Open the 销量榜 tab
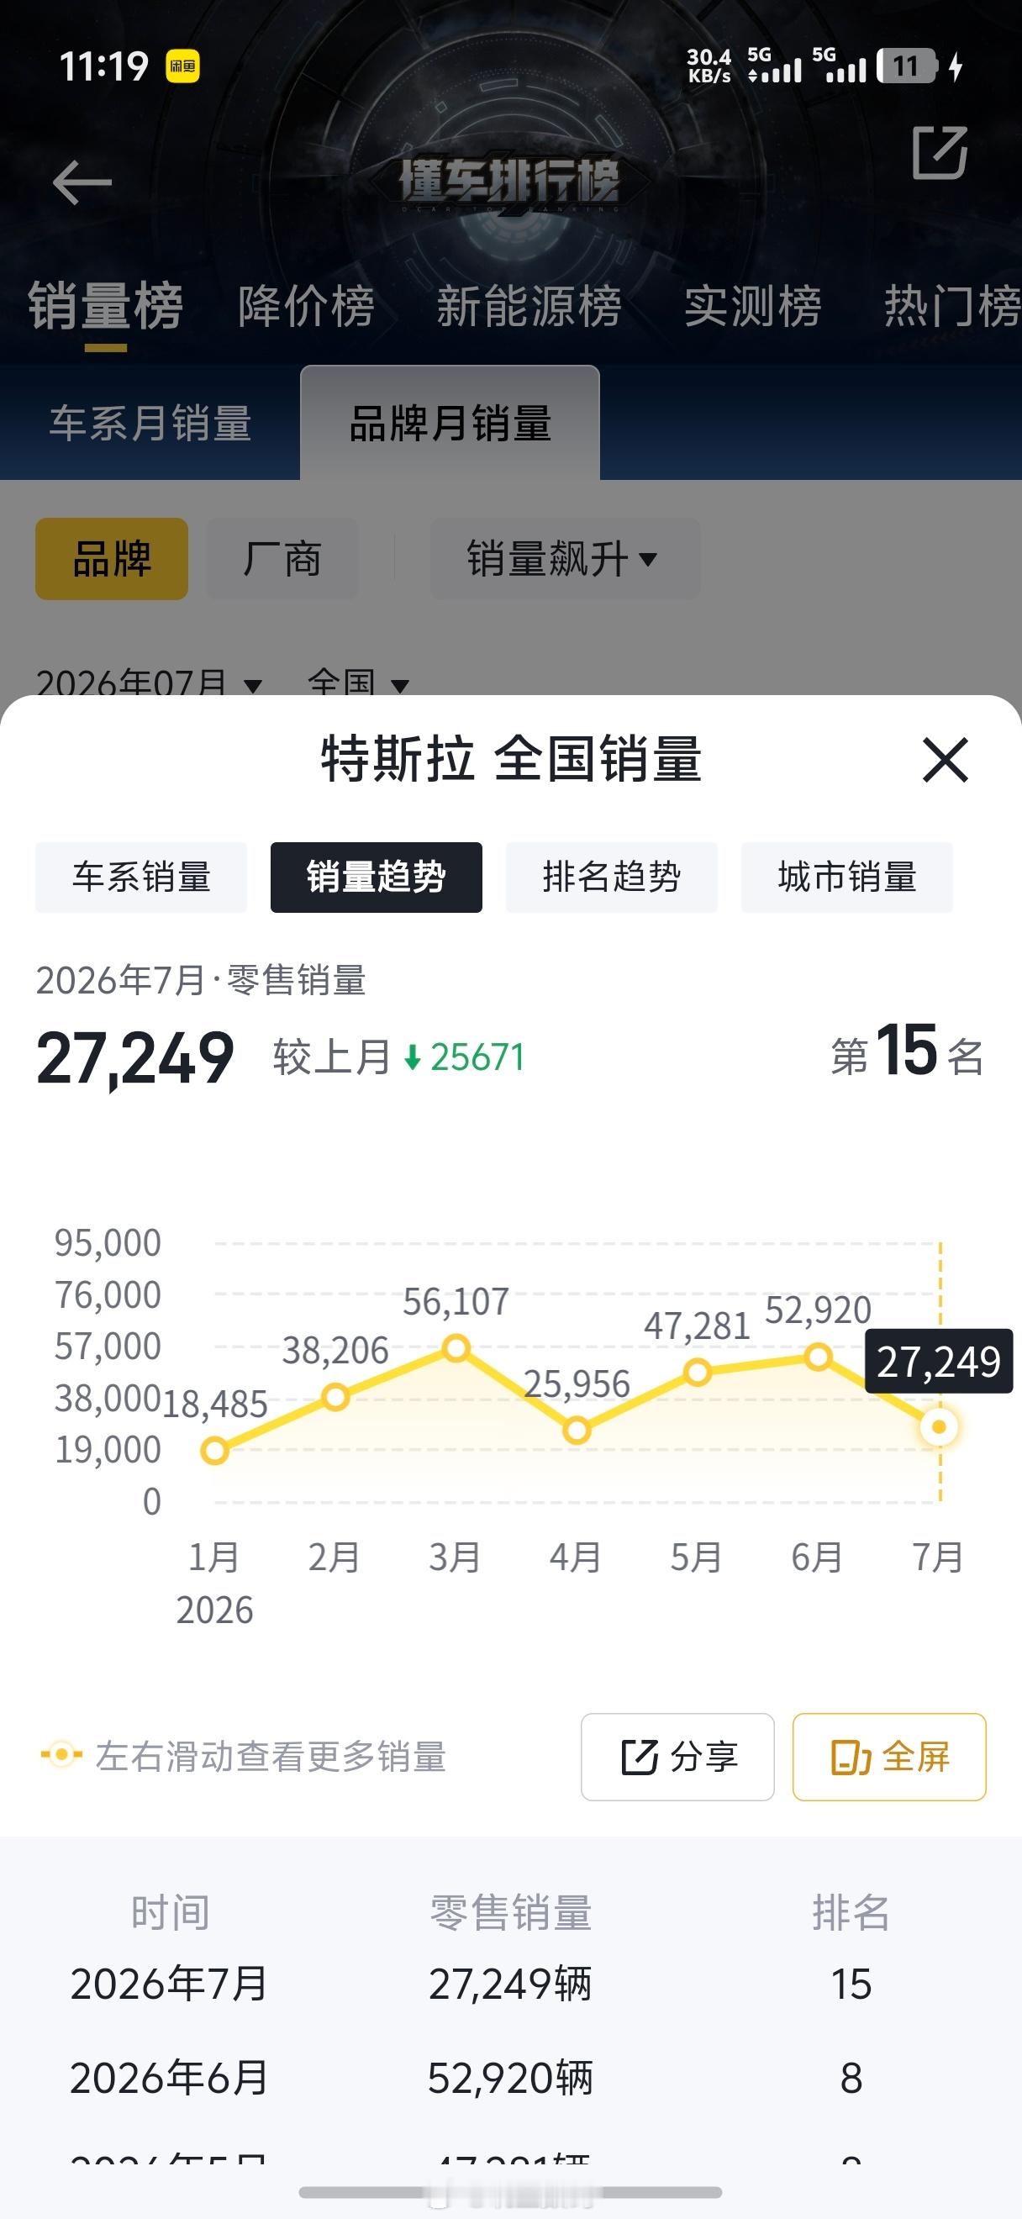The width and height of the screenshot is (1022, 2219). pos(105,307)
